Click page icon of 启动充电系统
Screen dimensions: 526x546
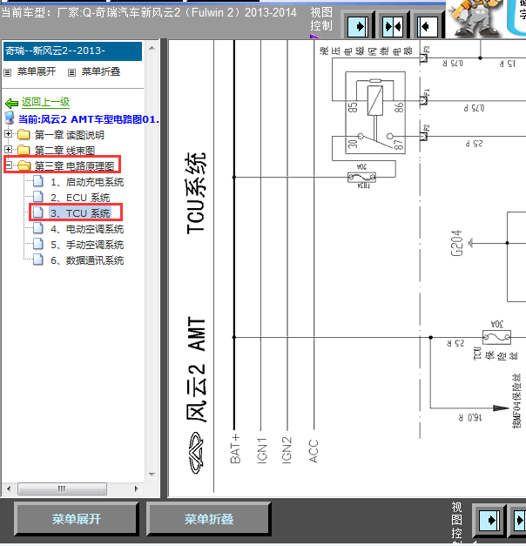click(x=38, y=181)
